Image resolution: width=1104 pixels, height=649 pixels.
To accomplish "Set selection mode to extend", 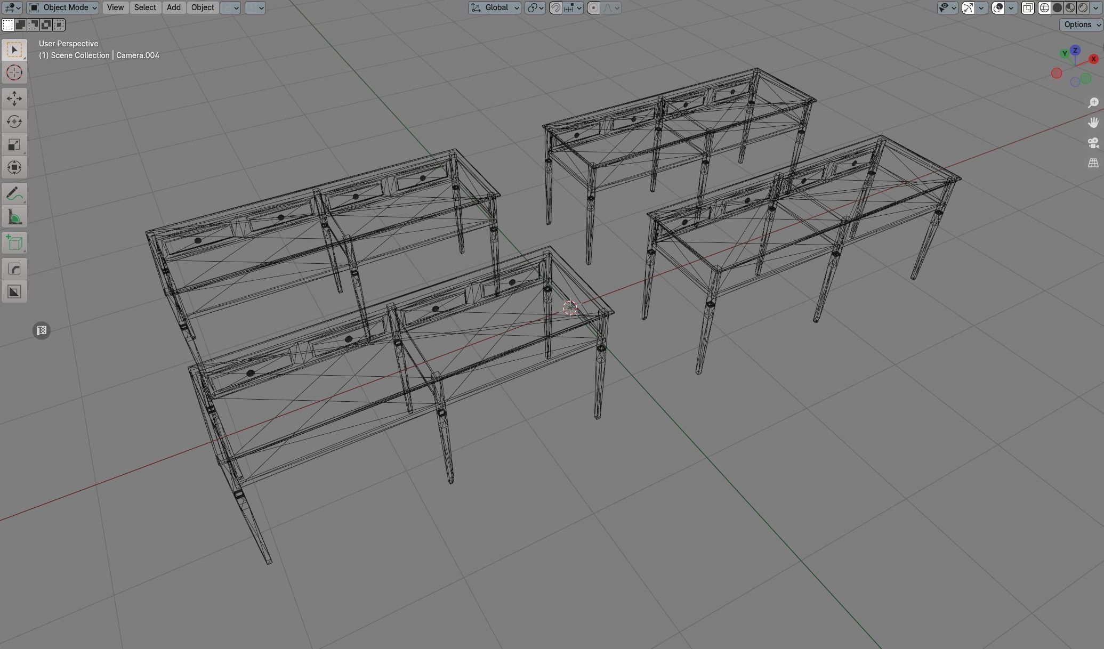I will (x=20, y=25).
